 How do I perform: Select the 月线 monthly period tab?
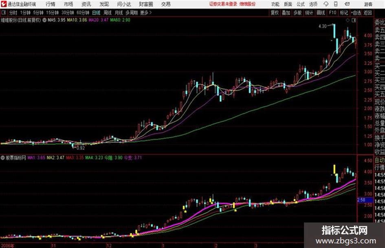coord(119,13)
